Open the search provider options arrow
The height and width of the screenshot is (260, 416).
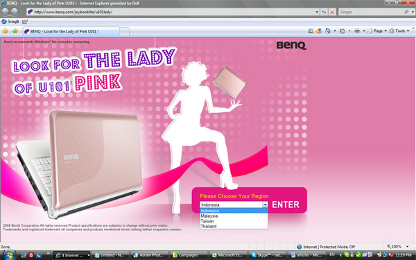(413, 12)
